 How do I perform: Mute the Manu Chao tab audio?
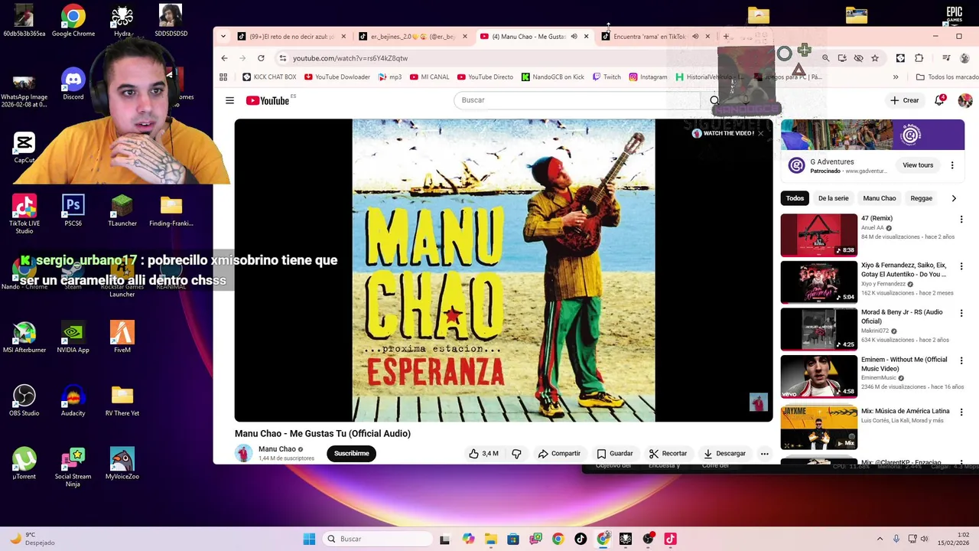(x=574, y=37)
